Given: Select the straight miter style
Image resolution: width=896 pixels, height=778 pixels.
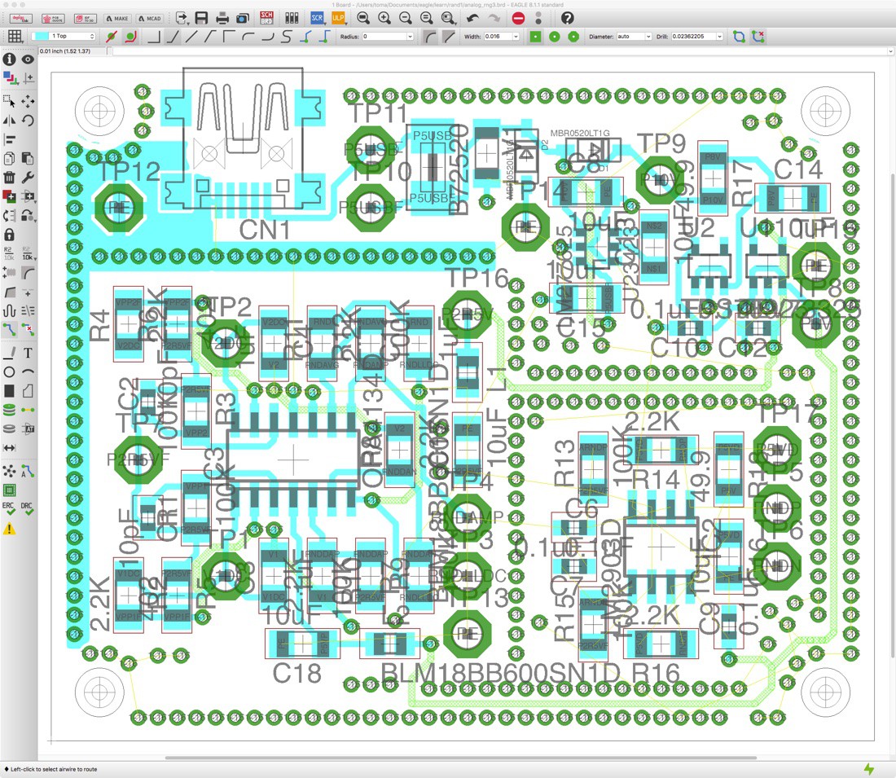Looking at the screenshot, I should (449, 37).
